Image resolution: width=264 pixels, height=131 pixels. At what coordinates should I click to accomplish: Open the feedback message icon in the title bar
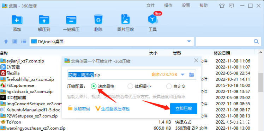pos(232,6)
